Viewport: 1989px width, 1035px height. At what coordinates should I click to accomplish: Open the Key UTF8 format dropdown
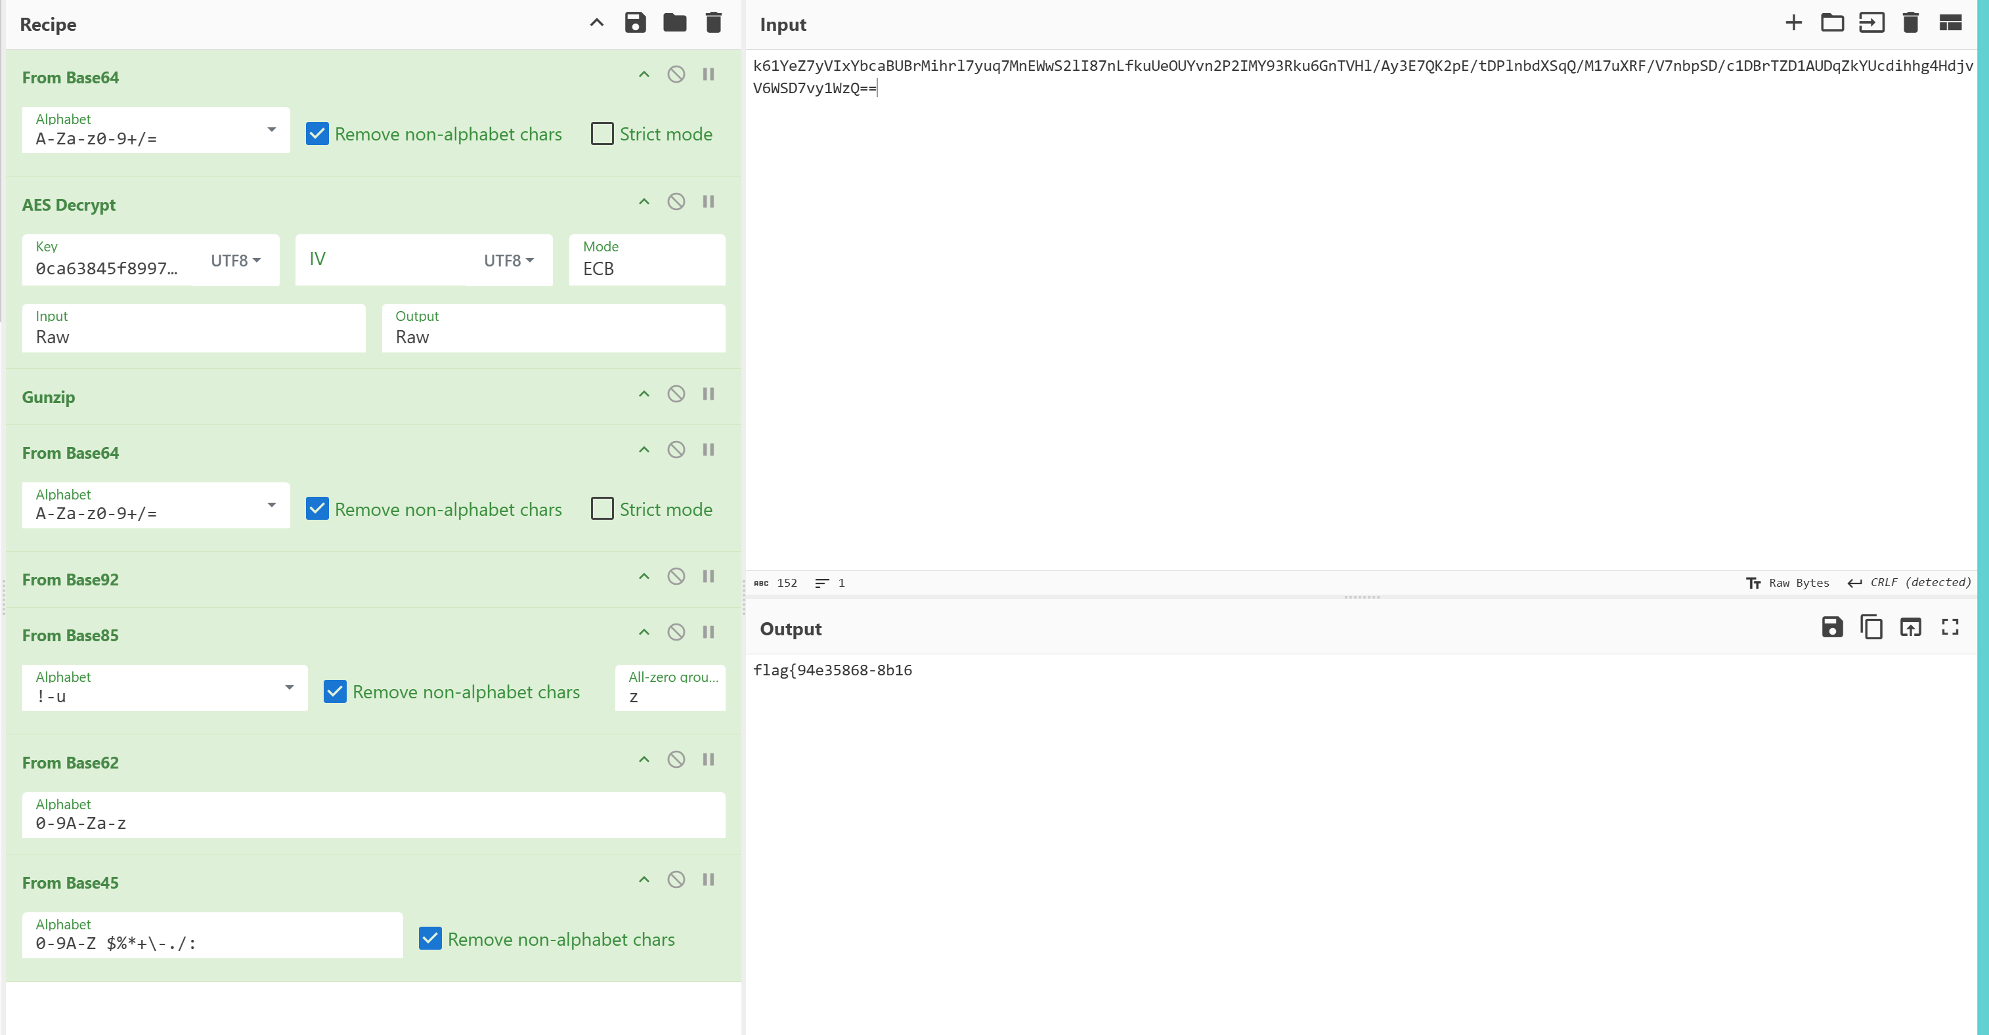pyautogui.click(x=236, y=261)
